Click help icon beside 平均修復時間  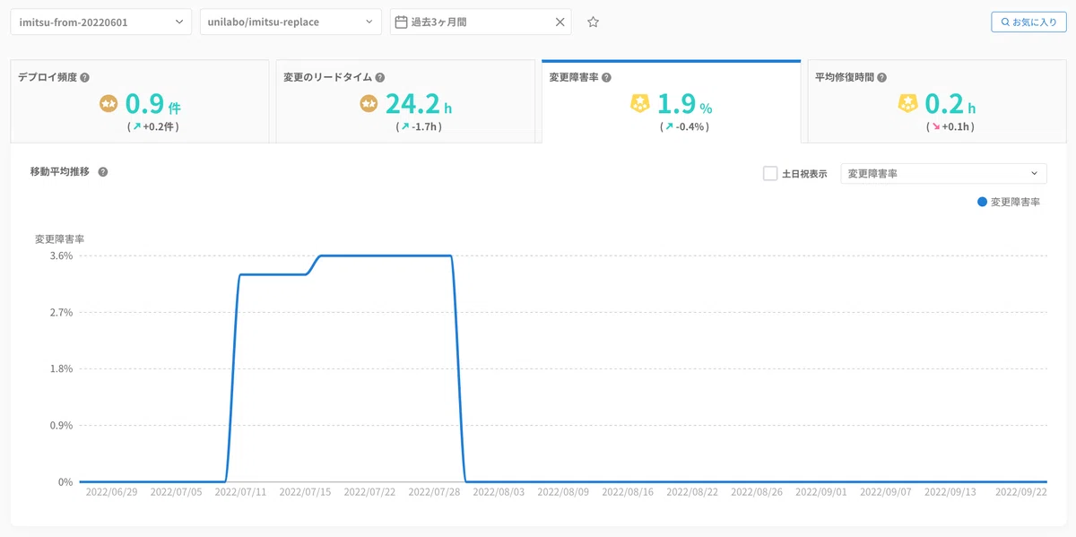881,78
